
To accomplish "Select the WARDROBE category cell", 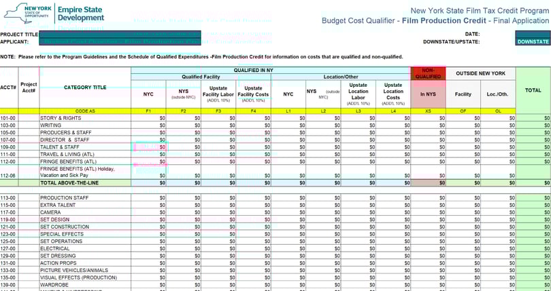I will tap(85, 285).
